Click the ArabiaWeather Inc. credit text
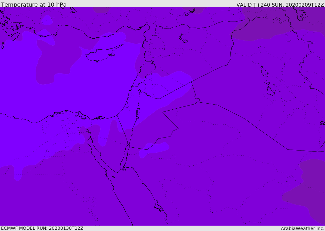Viewport: 325px width, 231px height. [302, 228]
